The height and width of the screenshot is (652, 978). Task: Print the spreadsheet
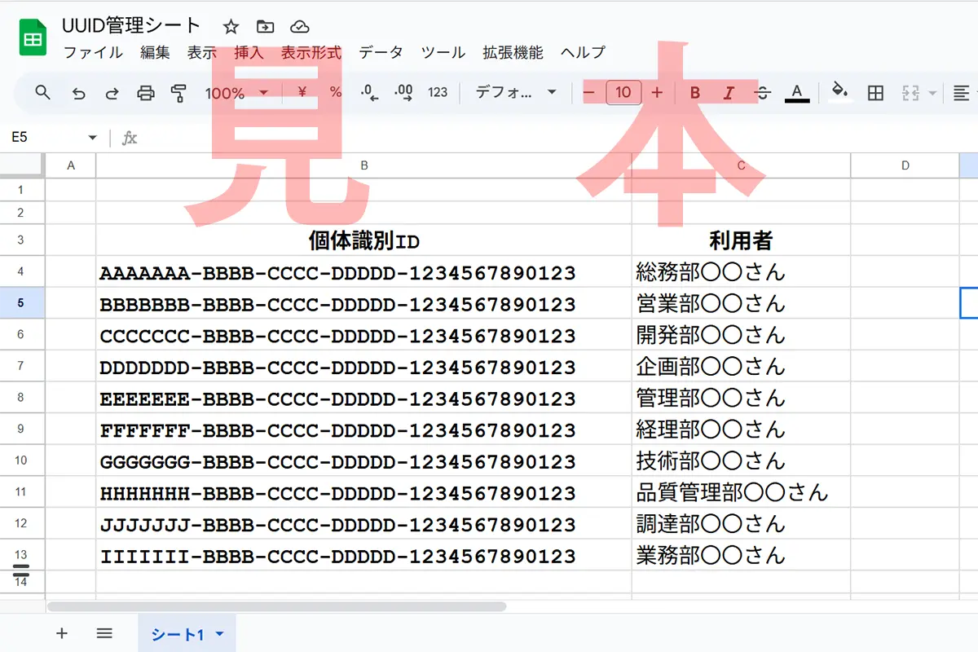pyautogui.click(x=146, y=93)
